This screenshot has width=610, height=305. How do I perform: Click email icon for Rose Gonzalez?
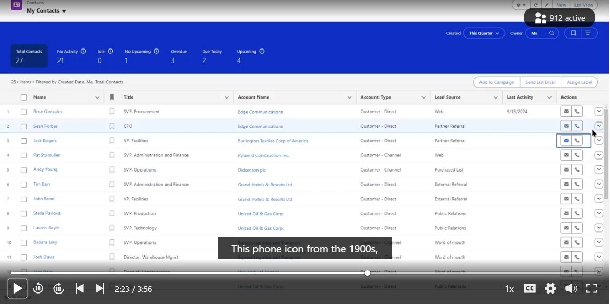click(x=566, y=112)
